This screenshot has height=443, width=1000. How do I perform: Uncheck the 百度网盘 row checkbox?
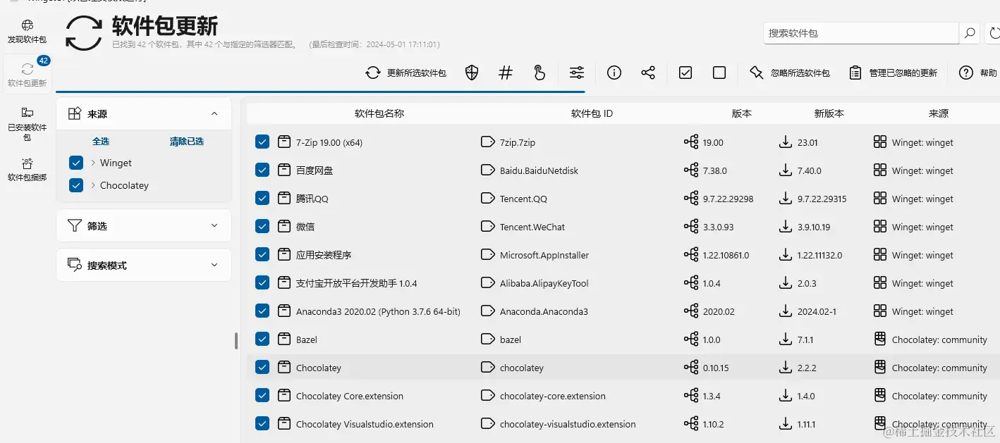click(262, 170)
